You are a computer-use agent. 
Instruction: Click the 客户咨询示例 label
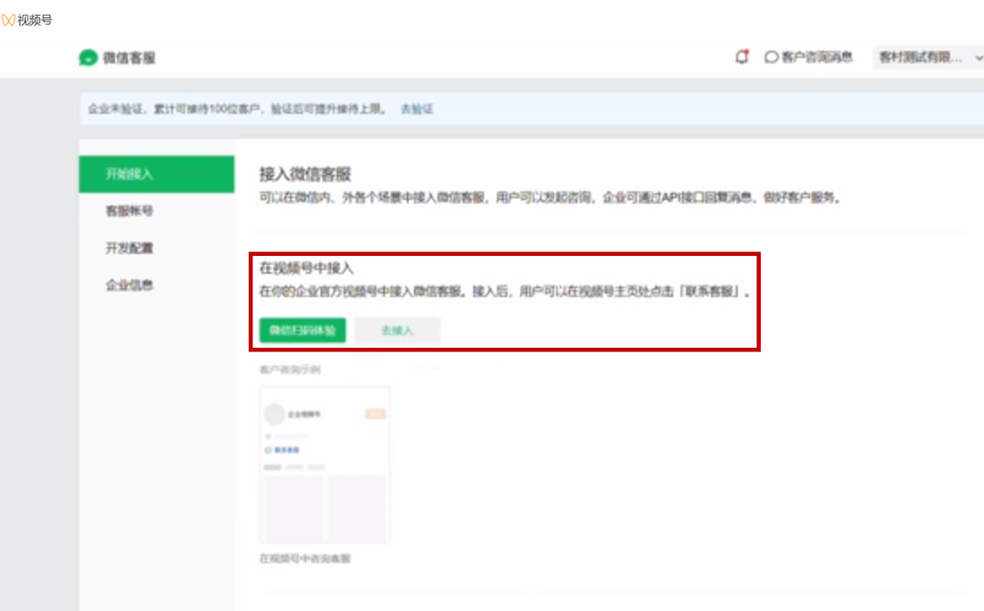[x=290, y=370]
